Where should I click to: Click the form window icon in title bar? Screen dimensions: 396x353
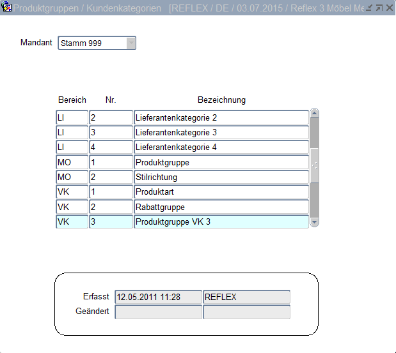(7, 8)
